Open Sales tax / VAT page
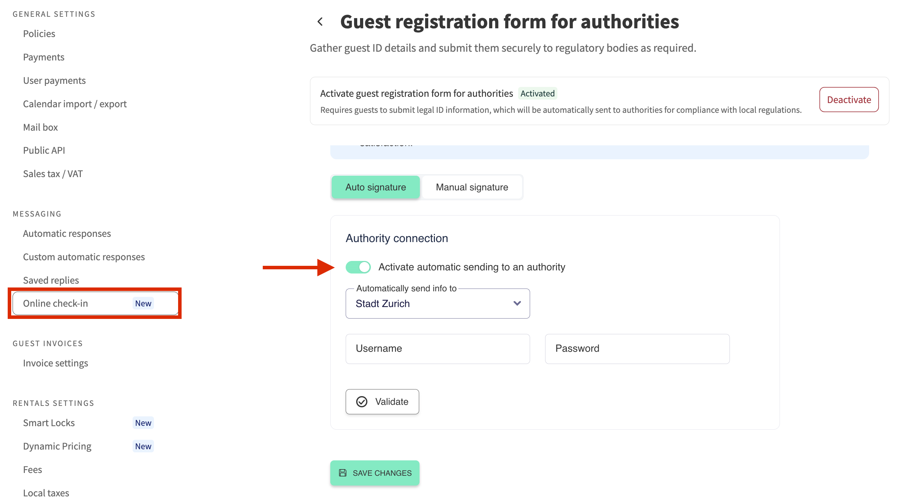The height and width of the screenshot is (503, 916). click(52, 174)
